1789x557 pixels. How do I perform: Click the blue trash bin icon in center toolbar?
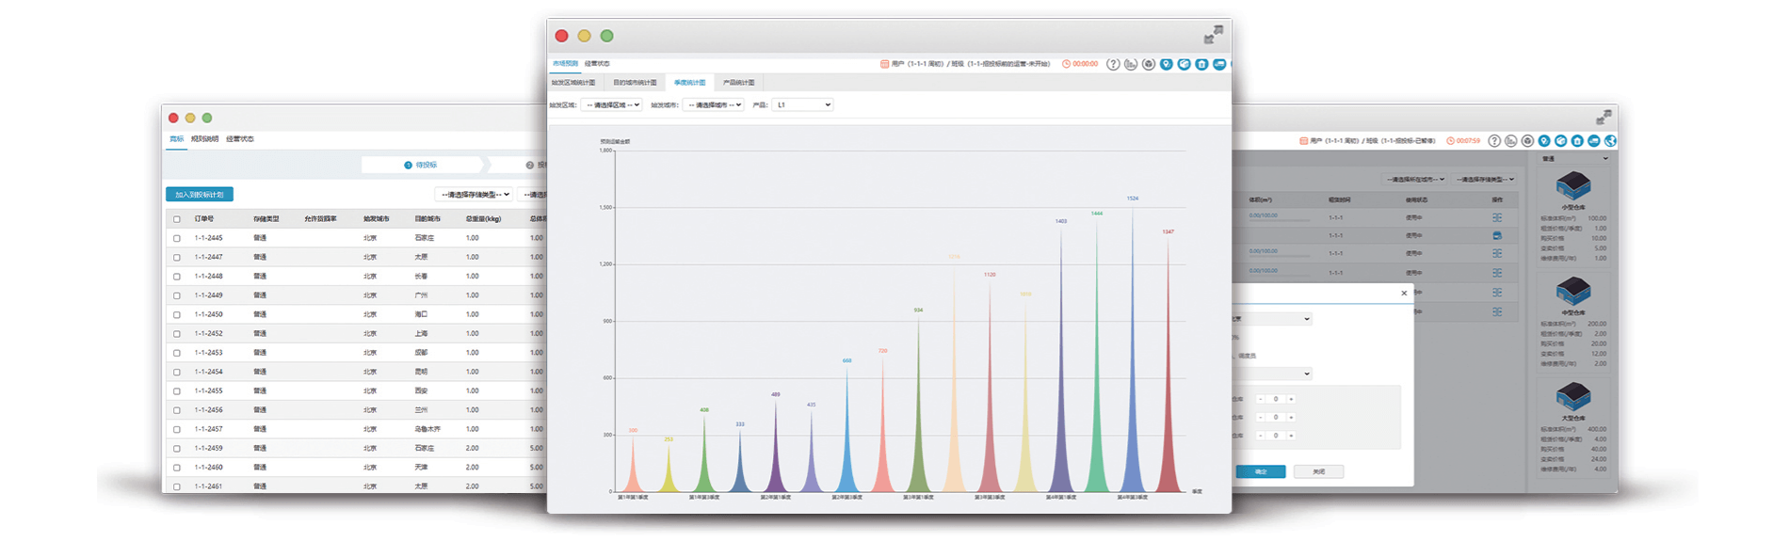point(1202,64)
